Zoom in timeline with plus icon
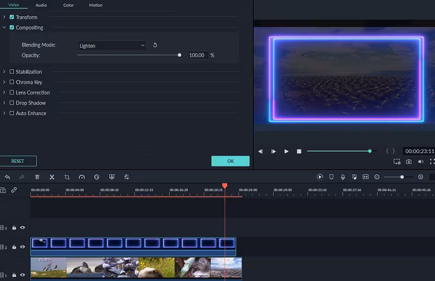435x281 pixels. click(x=420, y=177)
